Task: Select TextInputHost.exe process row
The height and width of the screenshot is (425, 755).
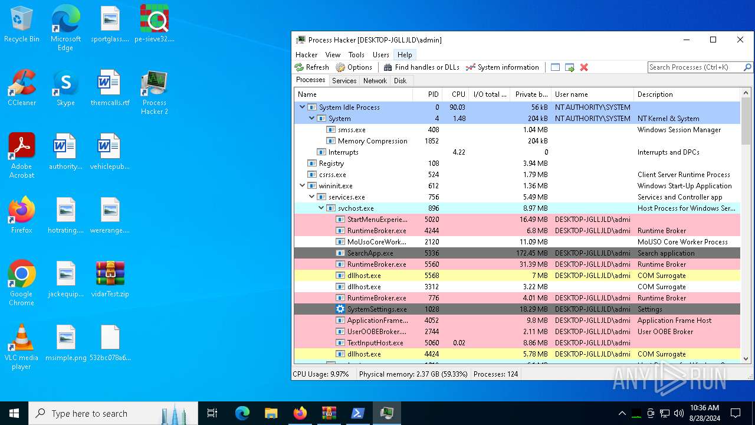Action: 517,343
